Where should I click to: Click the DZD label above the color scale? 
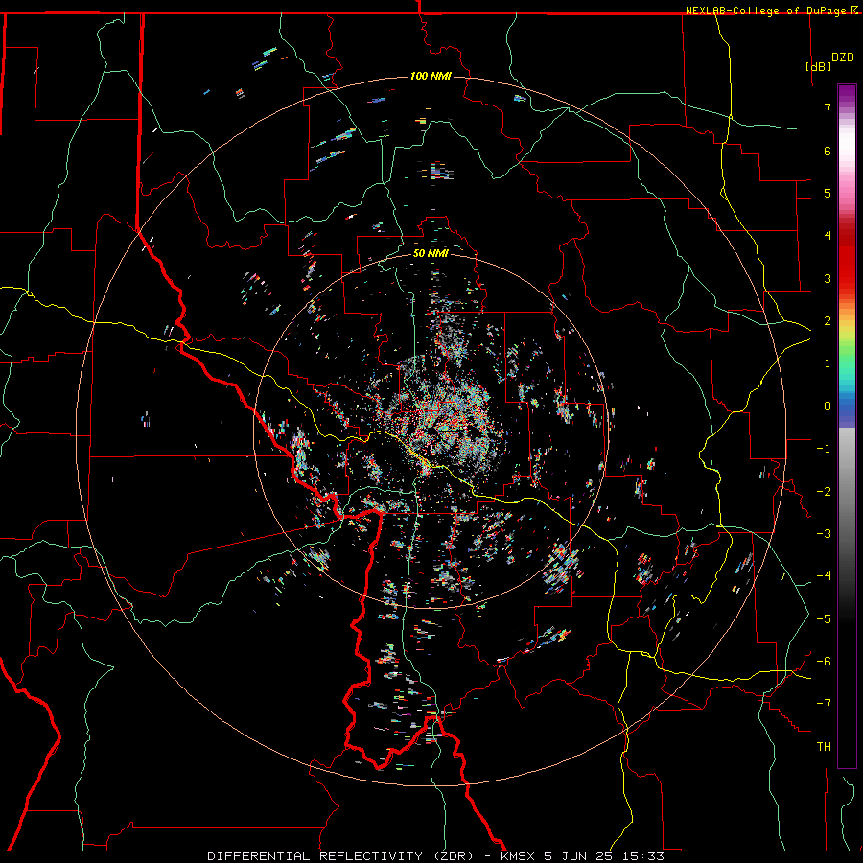(x=843, y=58)
